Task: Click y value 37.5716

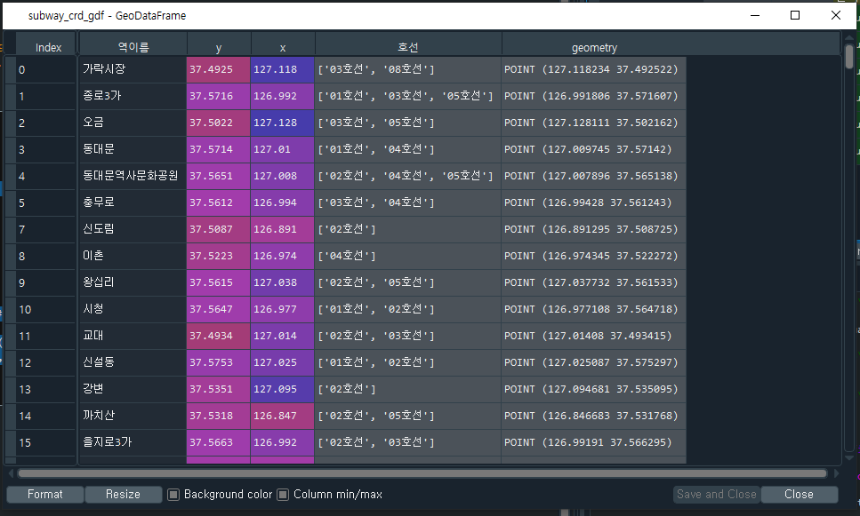Action: tap(218, 96)
